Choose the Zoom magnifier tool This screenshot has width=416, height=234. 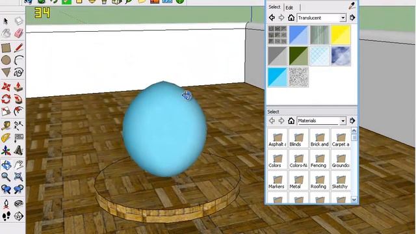tap(6, 177)
